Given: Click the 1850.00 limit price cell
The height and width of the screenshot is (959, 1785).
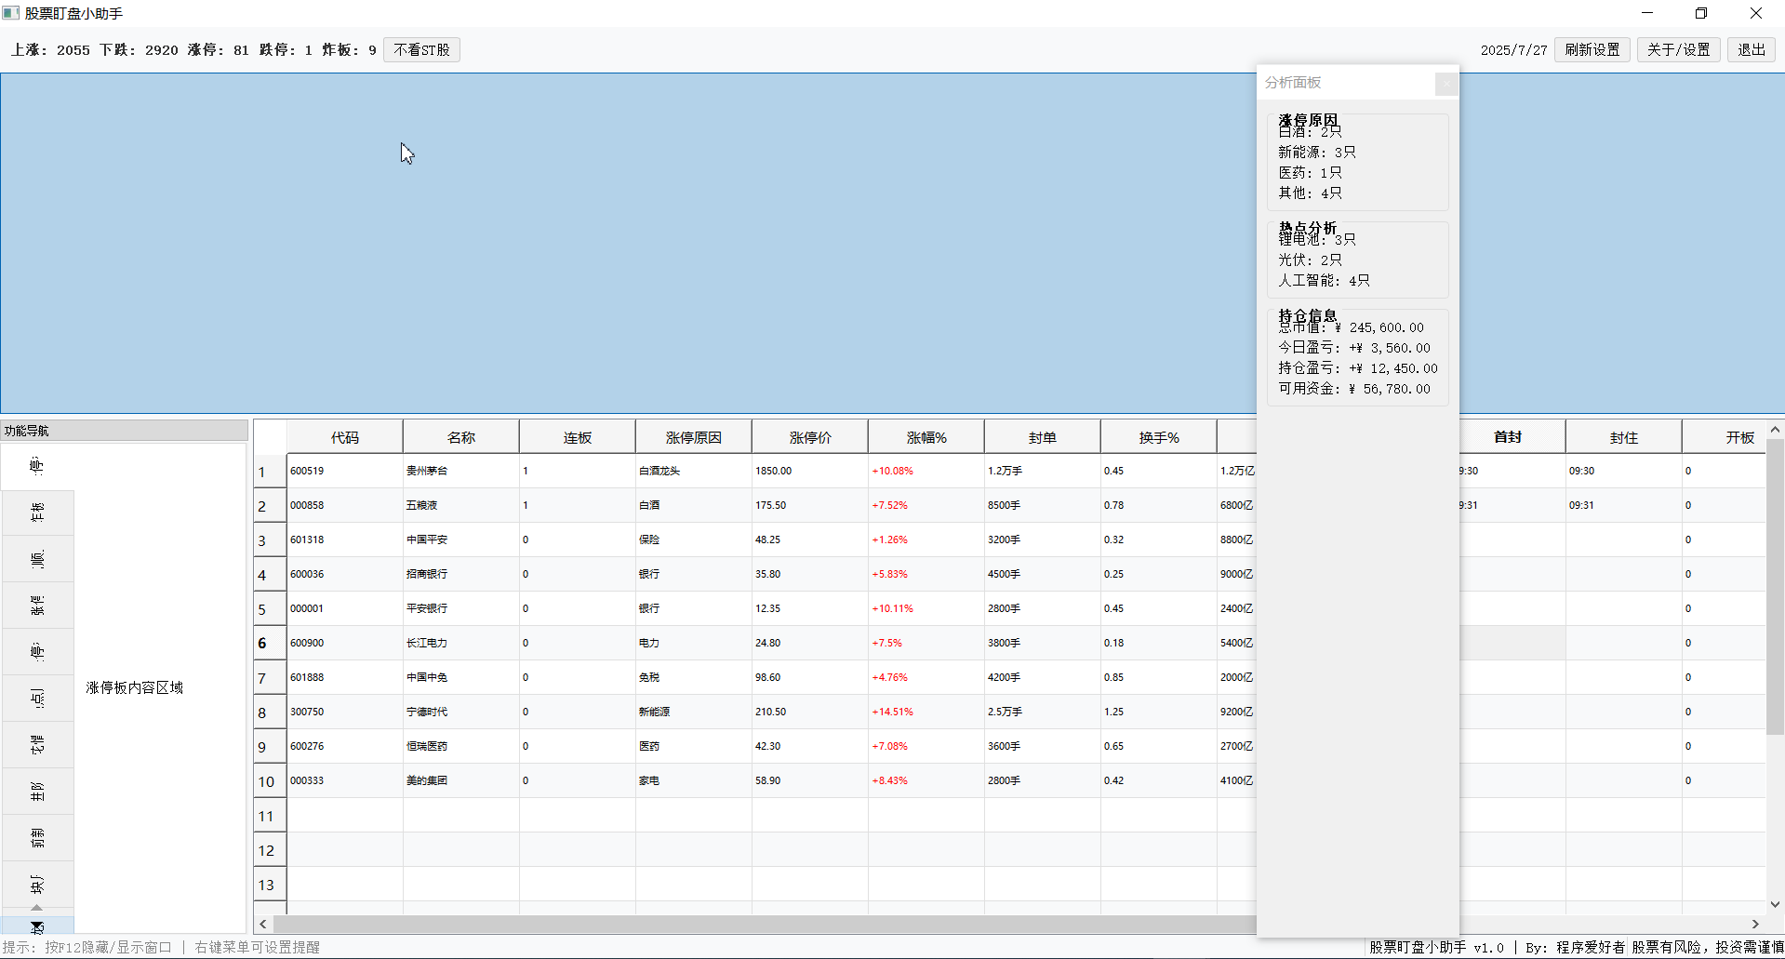Looking at the screenshot, I should click(809, 471).
